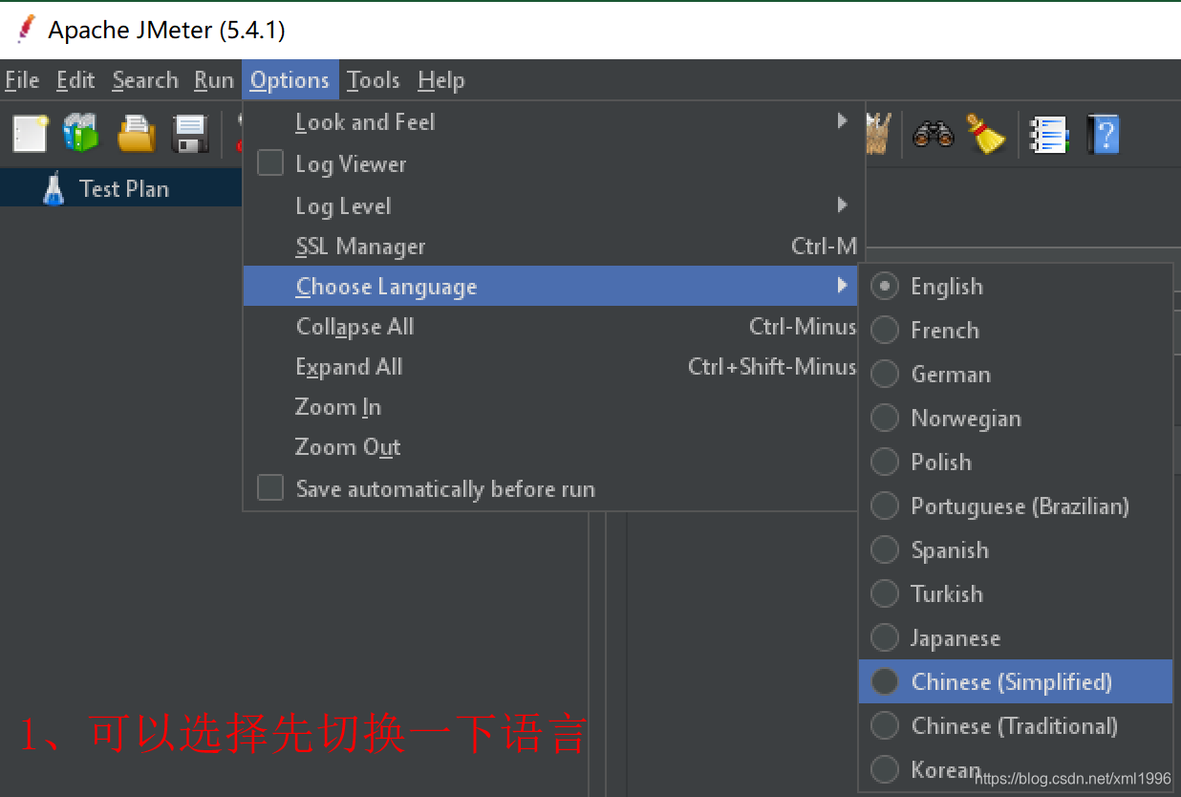Click the JMeter feather title bar icon
Image resolution: width=1181 pixels, height=797 pixels.
pyautogui.click(x=25, y=30)
